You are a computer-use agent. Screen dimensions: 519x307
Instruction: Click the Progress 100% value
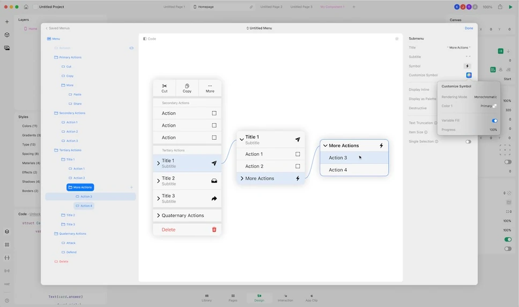coord(493,130)
